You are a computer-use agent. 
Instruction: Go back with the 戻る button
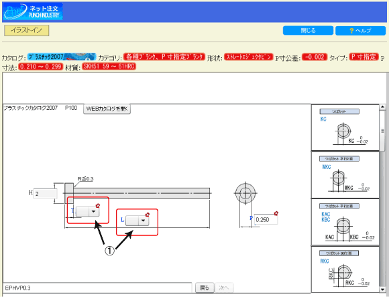[x=205, y=288]
